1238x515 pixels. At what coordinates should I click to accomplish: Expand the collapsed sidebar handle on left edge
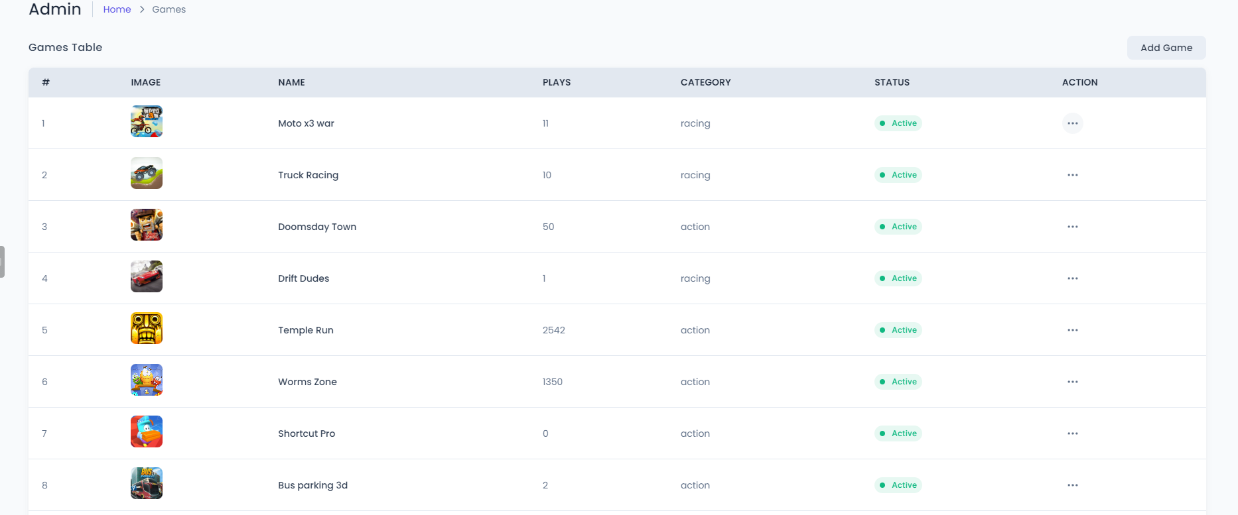[x=2, y=262]
